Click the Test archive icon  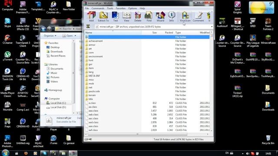tap(116, 16)
